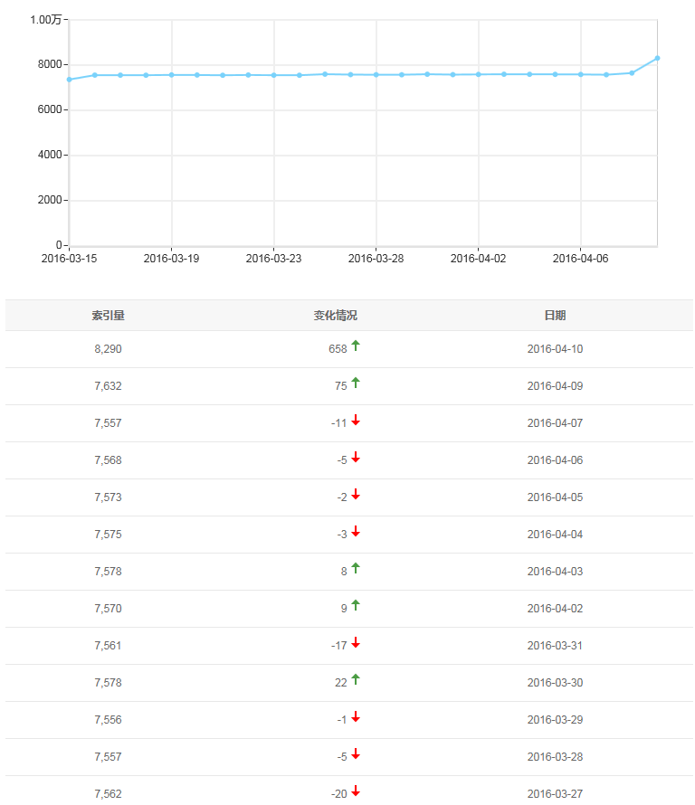Screen dimensions: 695x805
Task: Click the 日期 column header
Action: [555, 316]
